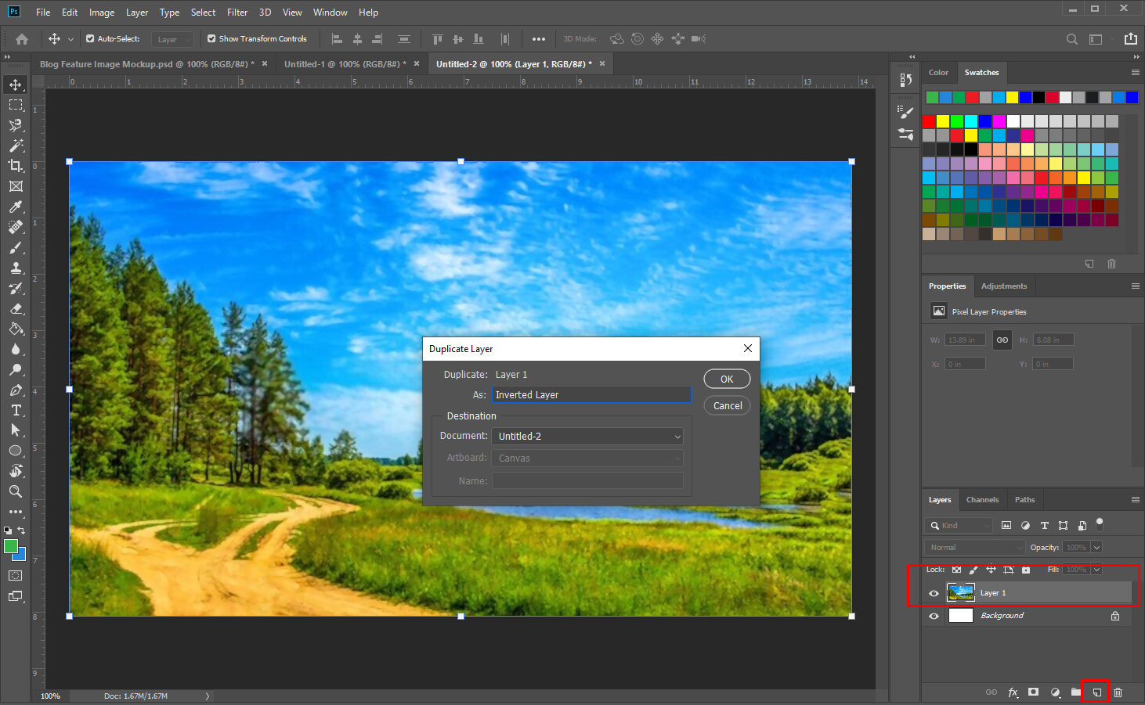Viewport: 1145px width, 705px height.
Task: Select the Crop tool
Action: [x=16, y=165]
